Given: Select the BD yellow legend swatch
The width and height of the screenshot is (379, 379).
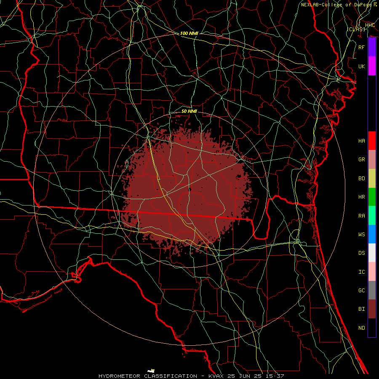Looking at the screenshot, I should (372, 179).
